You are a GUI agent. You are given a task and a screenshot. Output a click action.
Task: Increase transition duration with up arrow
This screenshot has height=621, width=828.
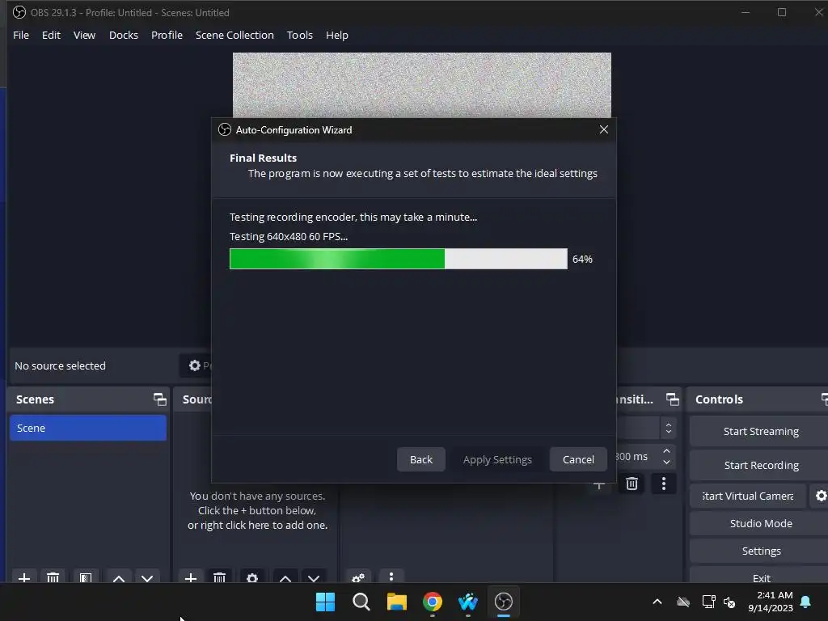pos(666,451)
